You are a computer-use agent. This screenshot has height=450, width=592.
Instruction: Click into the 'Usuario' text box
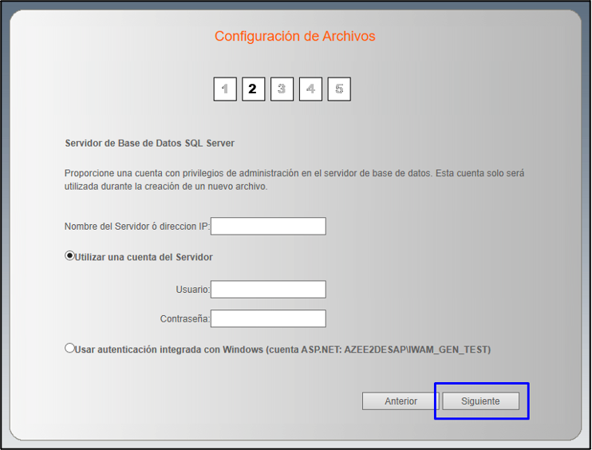tap(268, 289)
